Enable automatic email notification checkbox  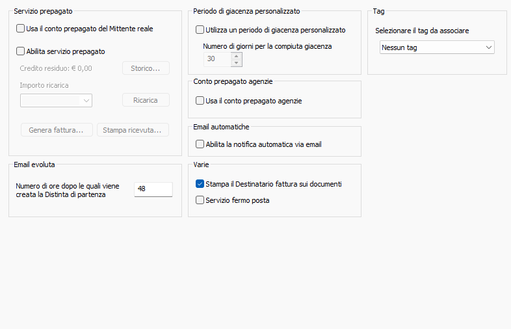pyautogui.click(x=200, y=144)
